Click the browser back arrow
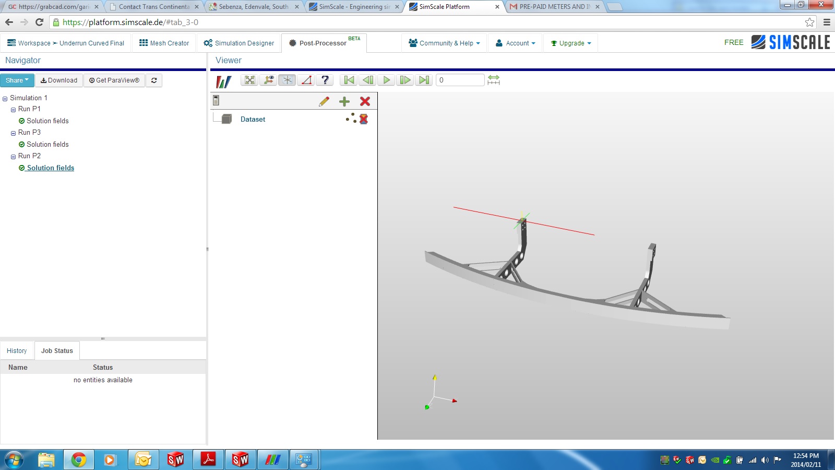This screenshot has height=470, width=835. (x=9, y=22)
